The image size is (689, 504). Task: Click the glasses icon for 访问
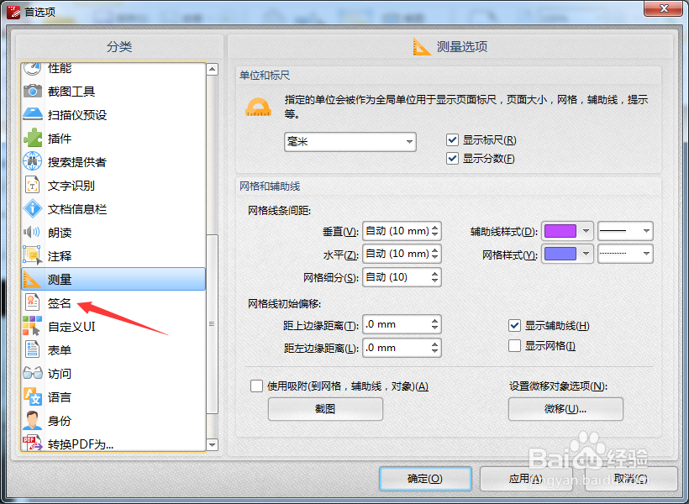[x=33, y=373]
